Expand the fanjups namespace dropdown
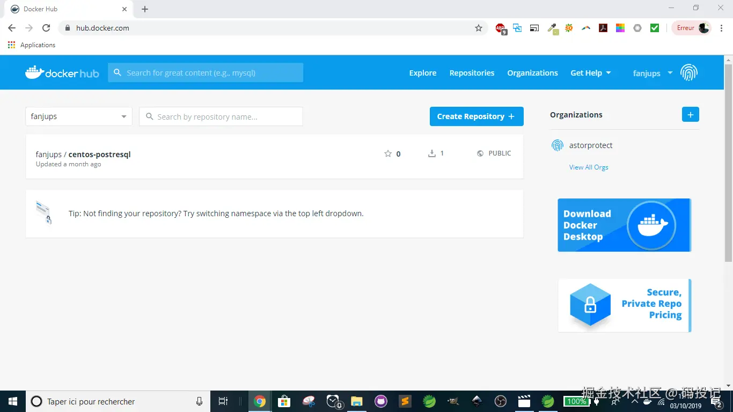733x412 pixels. [x=79, y=116]
